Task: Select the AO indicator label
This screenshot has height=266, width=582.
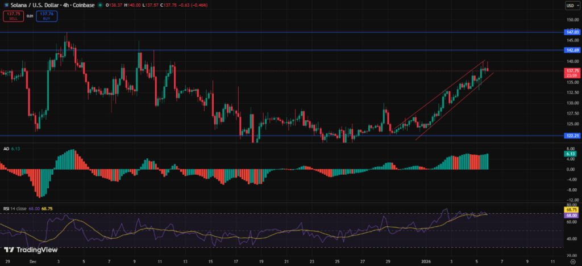Action: tap(6, 148)
